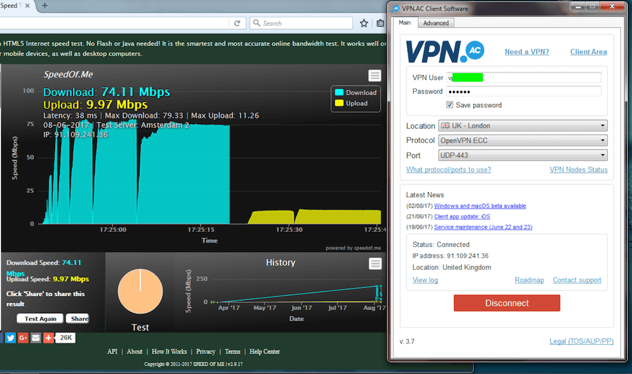Click the red plus share icon
This screenshot has width=632, height=374.
(48, 338)
